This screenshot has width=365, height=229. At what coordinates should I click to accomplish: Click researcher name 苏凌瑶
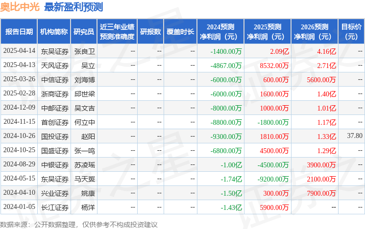[x=84, y=165]
